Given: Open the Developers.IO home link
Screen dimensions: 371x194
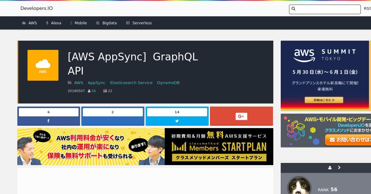Looking at the screenshot, I should click(x=36, y=8).
